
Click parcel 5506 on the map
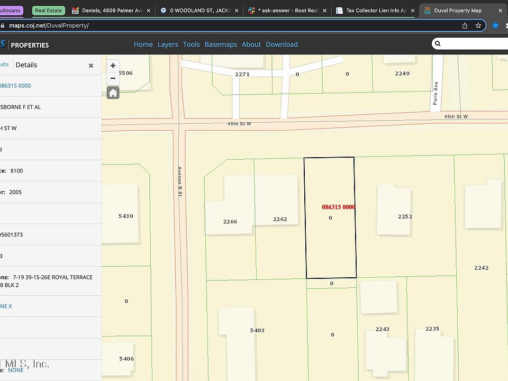coord(126,73)
